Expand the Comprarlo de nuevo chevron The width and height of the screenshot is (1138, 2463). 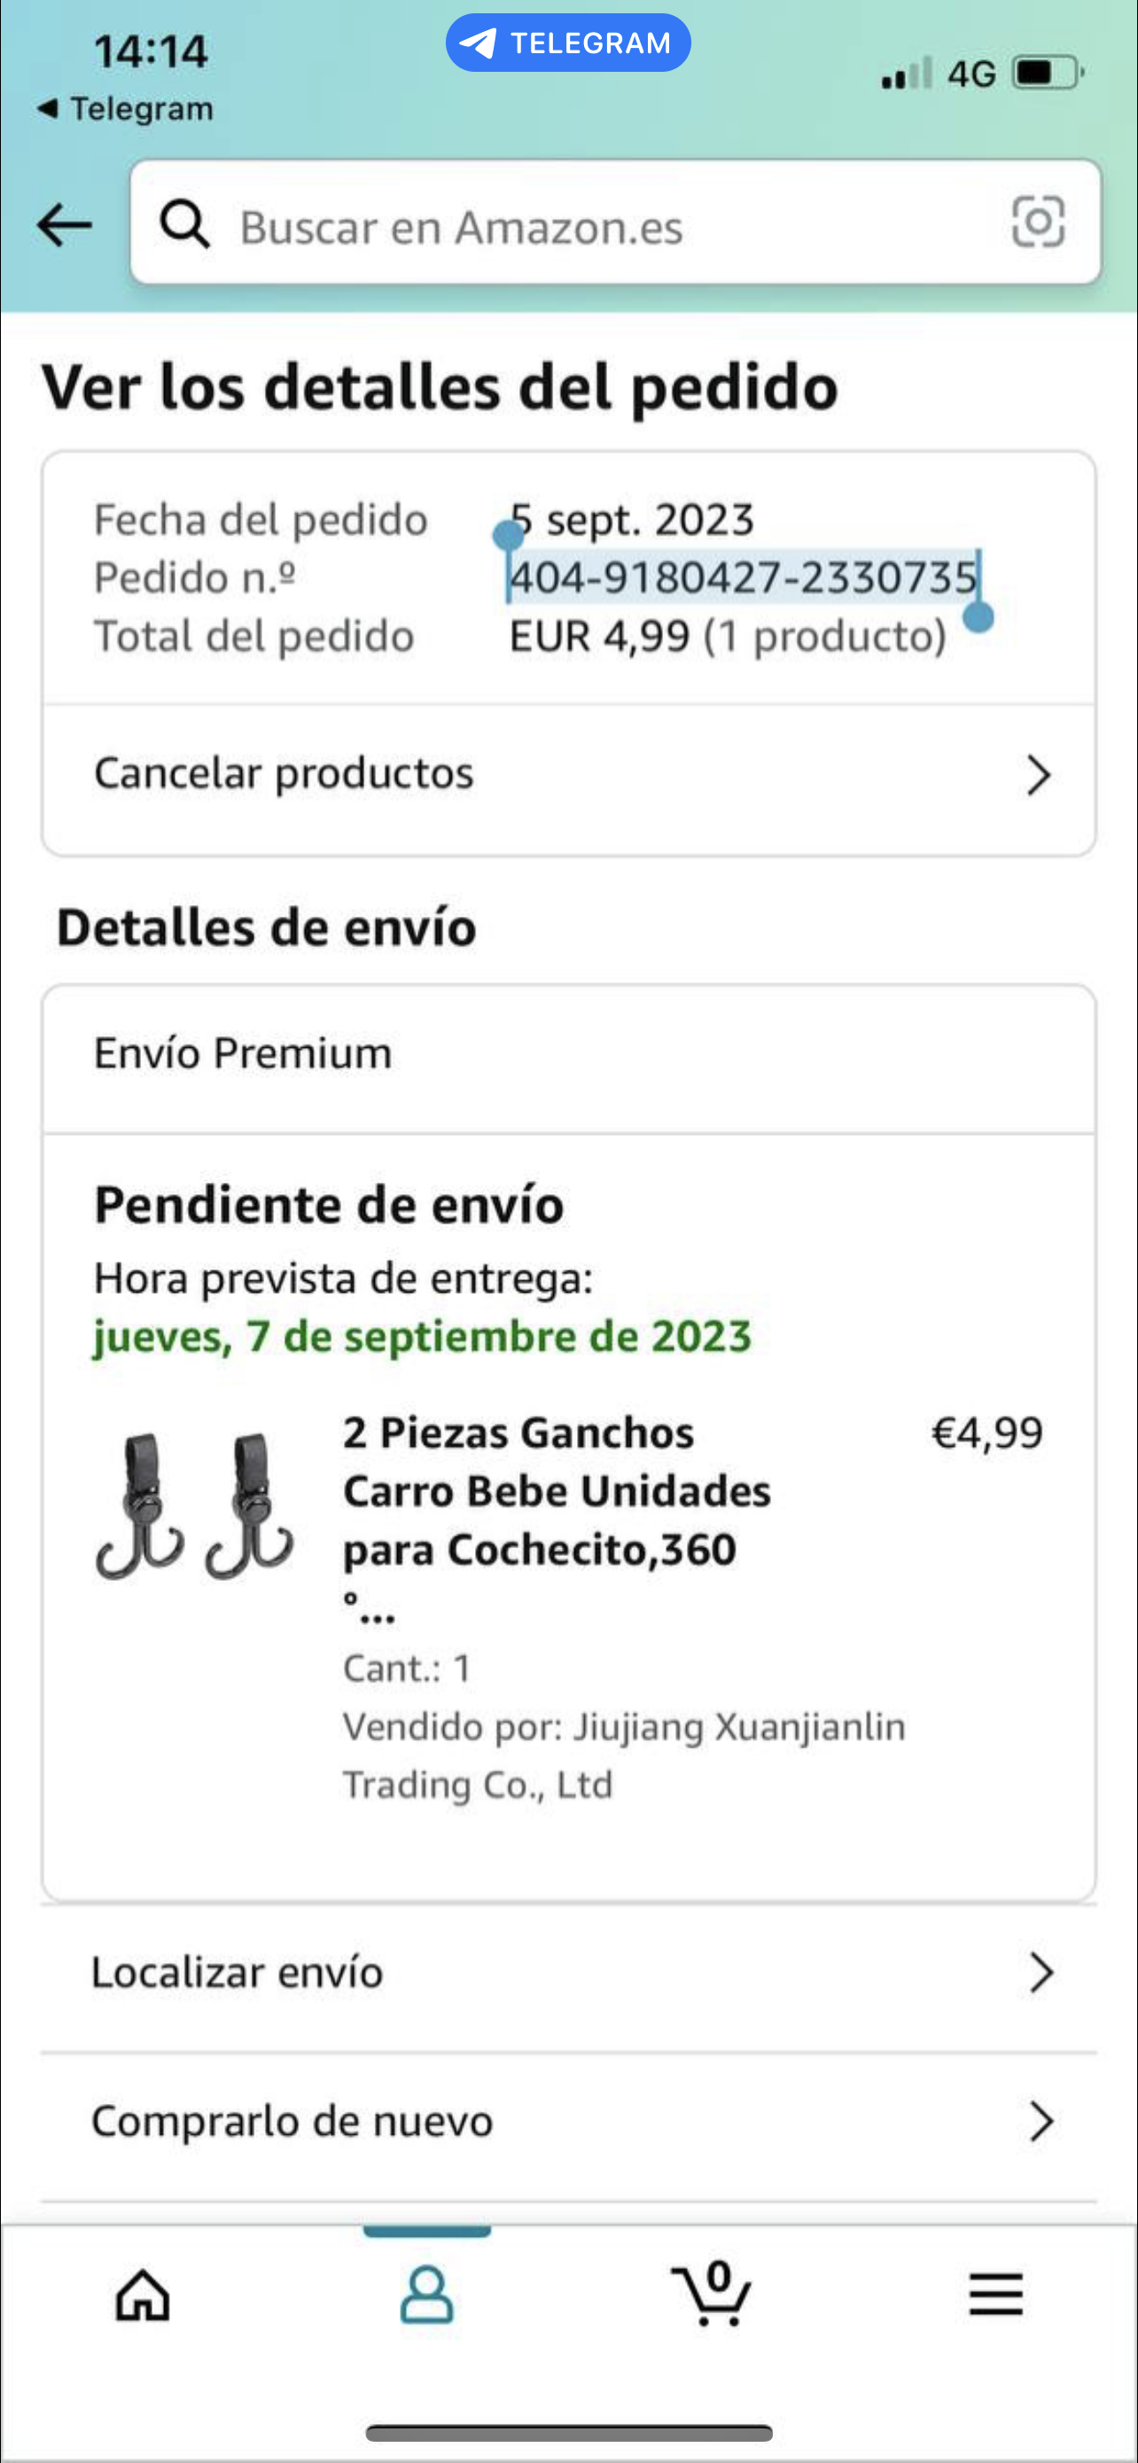[1041, 2122]
